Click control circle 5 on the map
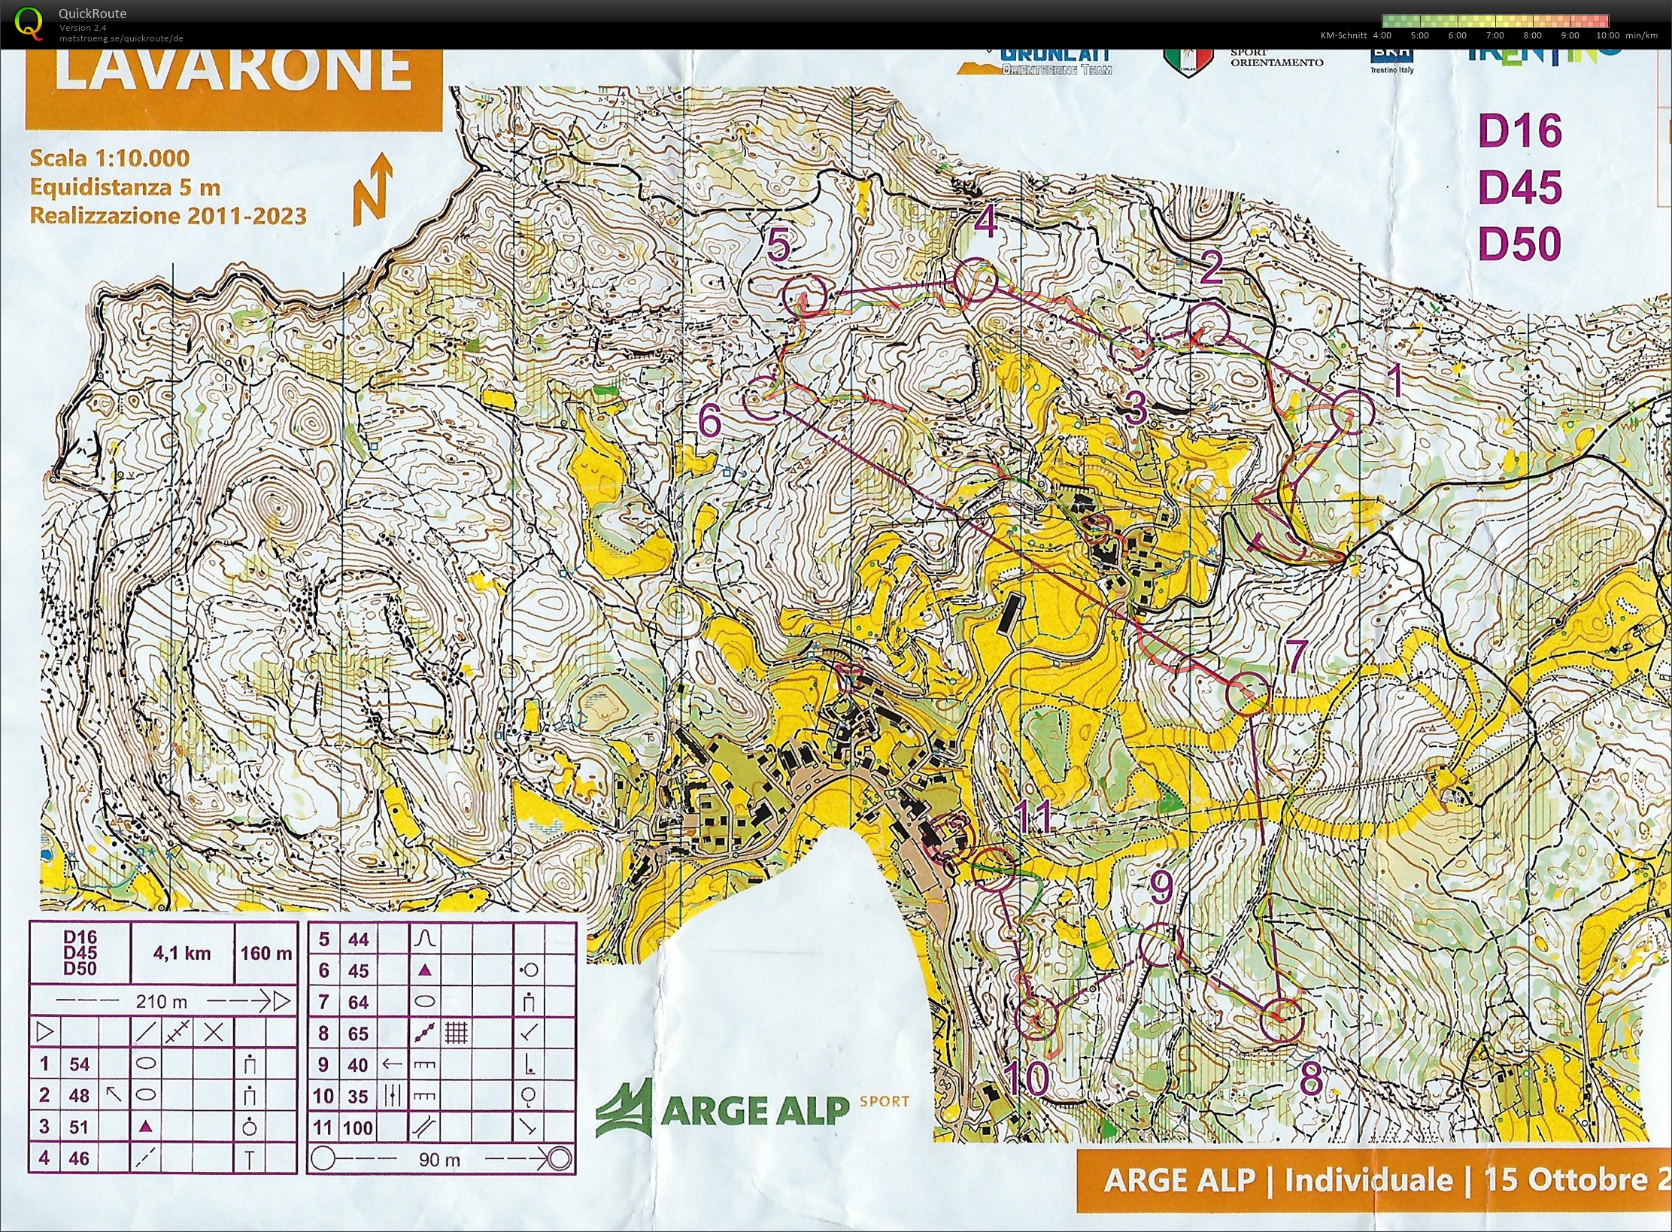The width and height of the screenshot is (1672, 1232). (x=804, y=296)
